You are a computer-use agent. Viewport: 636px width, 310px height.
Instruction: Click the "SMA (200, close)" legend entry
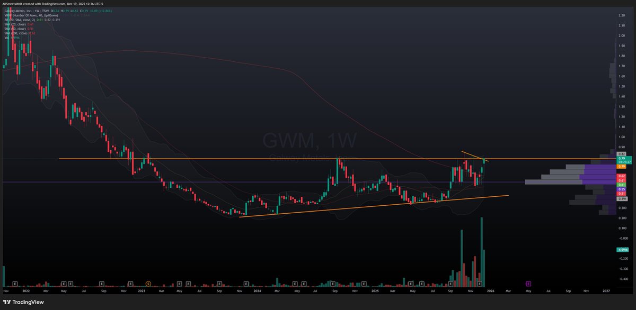(x=16, y=33)
